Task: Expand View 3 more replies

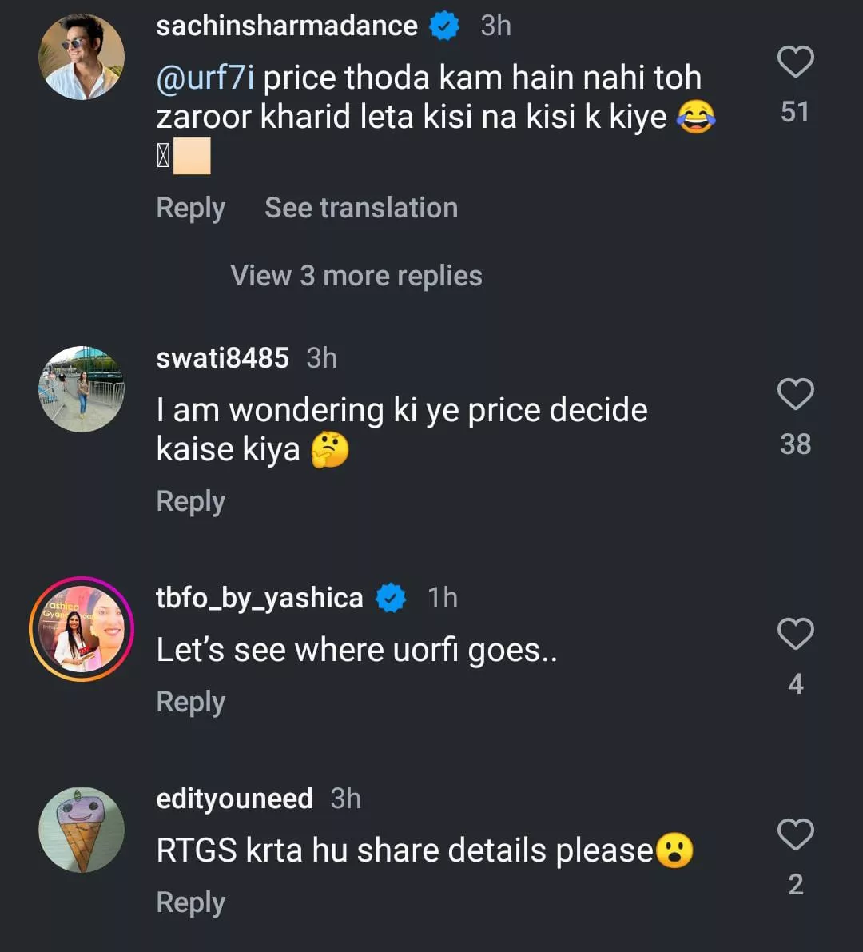Action: click(x=356, y=276)
